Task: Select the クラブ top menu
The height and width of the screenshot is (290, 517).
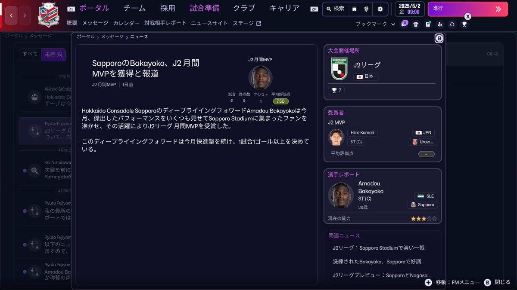Action: 244,8
